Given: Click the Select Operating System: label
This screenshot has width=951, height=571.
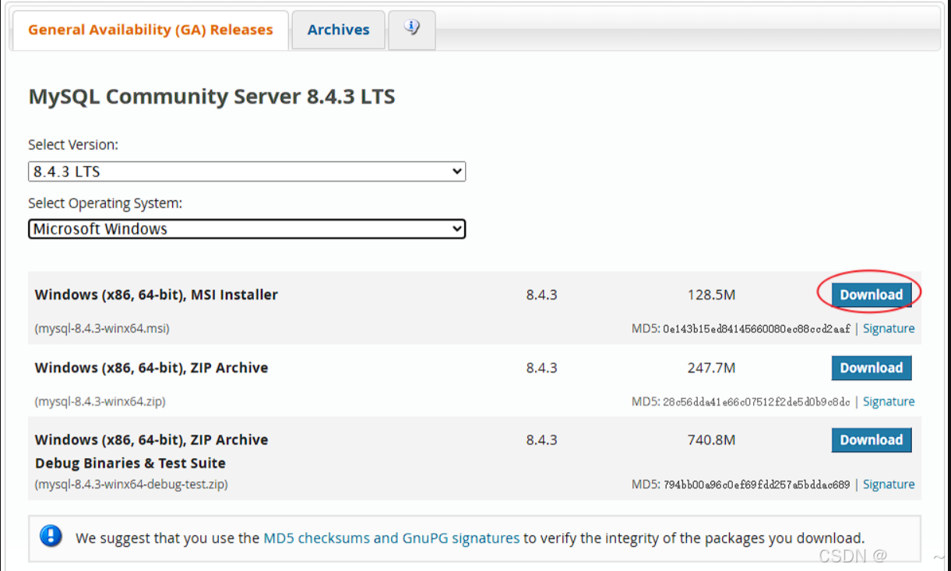Looking at the screenshot, I should click(105, 203).
